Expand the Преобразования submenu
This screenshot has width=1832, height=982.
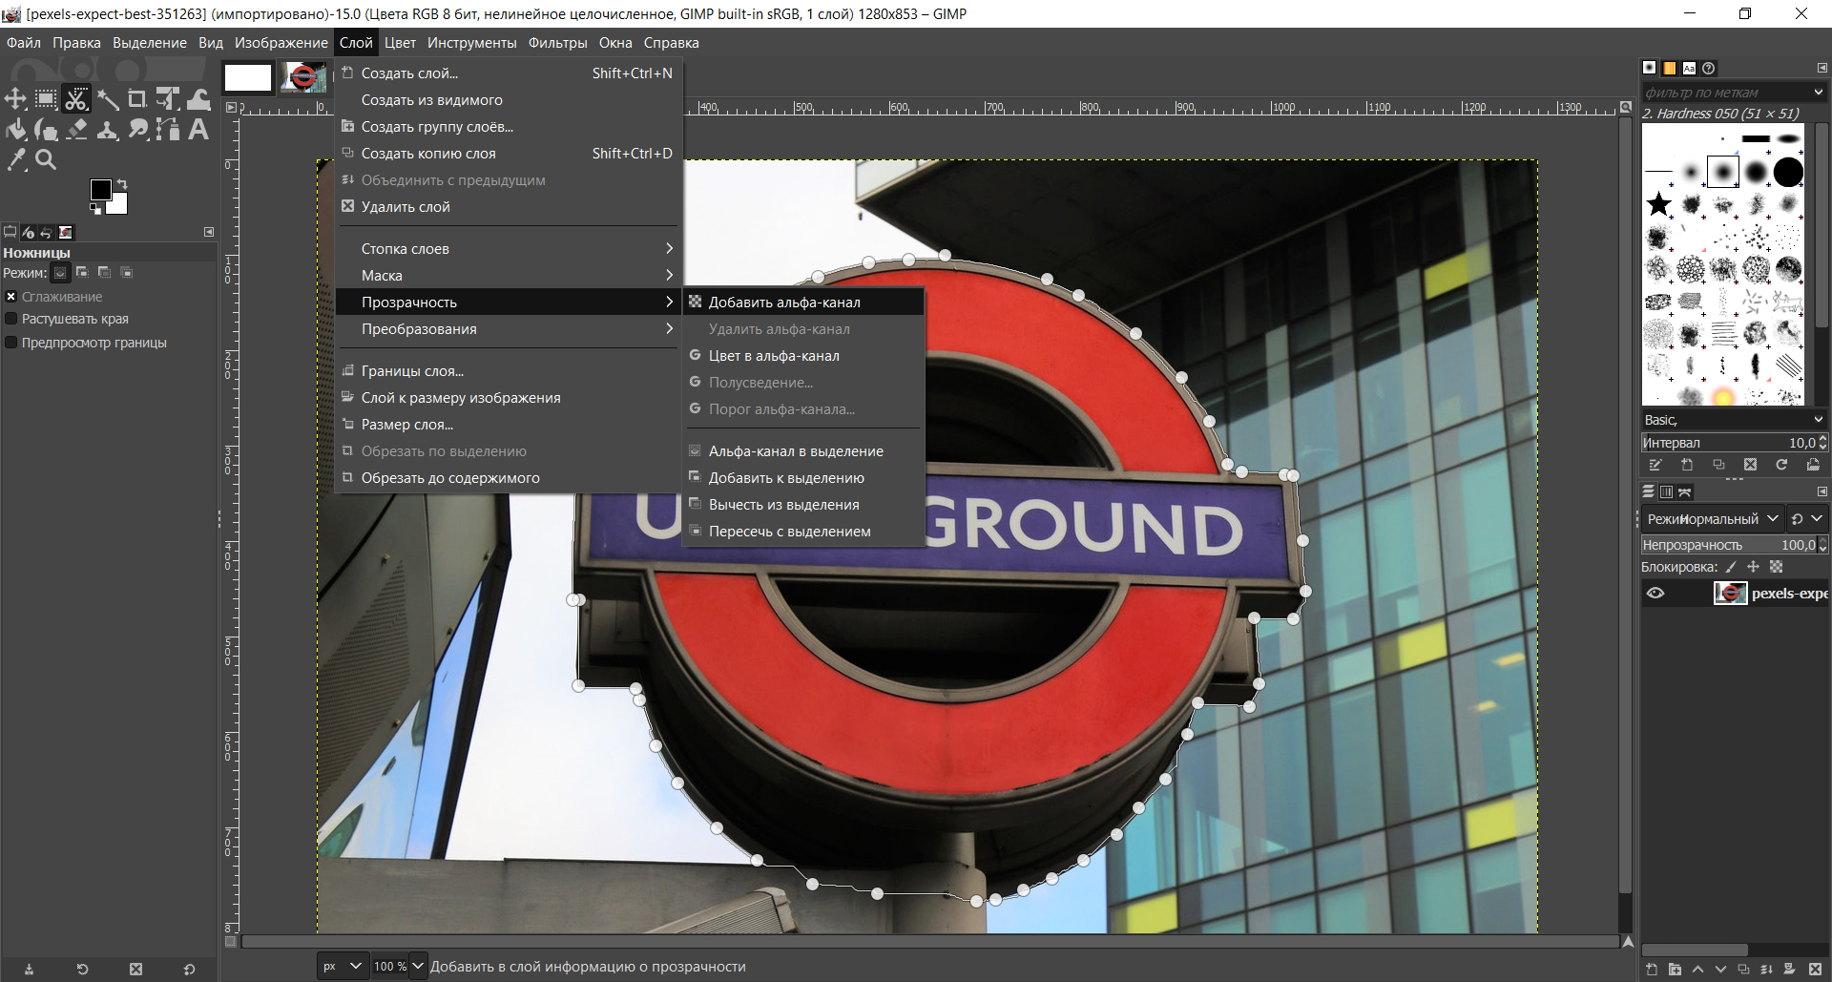pyautogui.click(x=509, y=329)
